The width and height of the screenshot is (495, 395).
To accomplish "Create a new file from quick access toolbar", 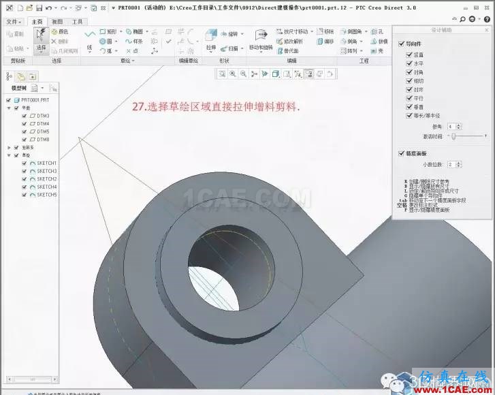I will pyautogui.click(x=20, y=8).
